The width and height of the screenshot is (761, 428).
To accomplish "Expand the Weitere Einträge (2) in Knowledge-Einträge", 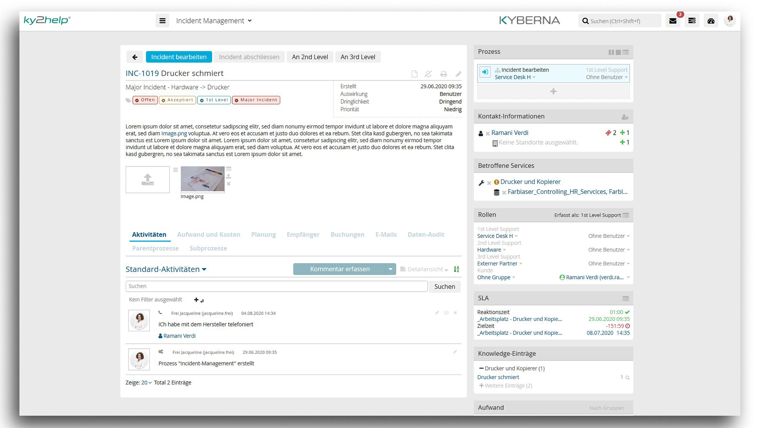I will (506, 386).
